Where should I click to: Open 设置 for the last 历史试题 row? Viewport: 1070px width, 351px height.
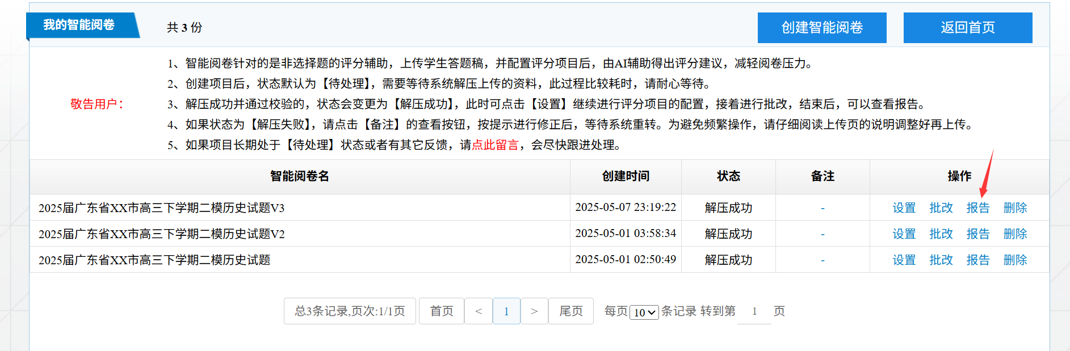904,260
